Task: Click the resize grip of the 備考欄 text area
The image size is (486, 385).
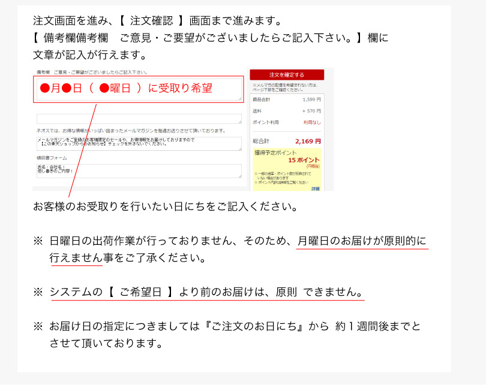Action: click(239, 98)
